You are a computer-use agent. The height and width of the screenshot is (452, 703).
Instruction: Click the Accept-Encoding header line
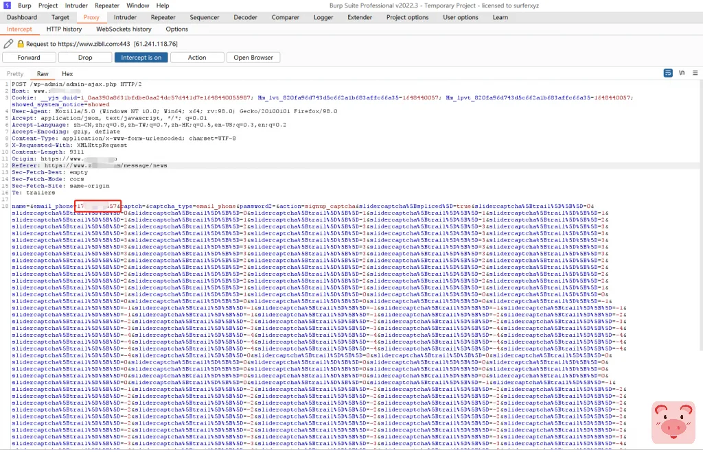[x=66, y=132]
